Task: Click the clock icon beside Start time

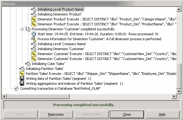Action: click(x=34, y=34)
